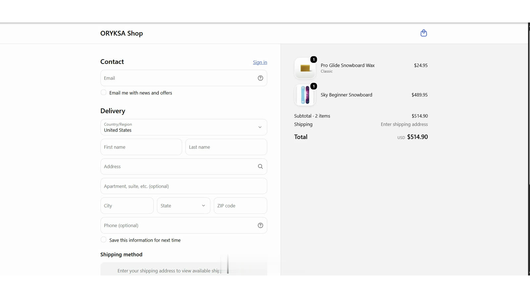Focus the First name field
The image size is (530, 298).
pyautogui.click(x=141, y=147)
